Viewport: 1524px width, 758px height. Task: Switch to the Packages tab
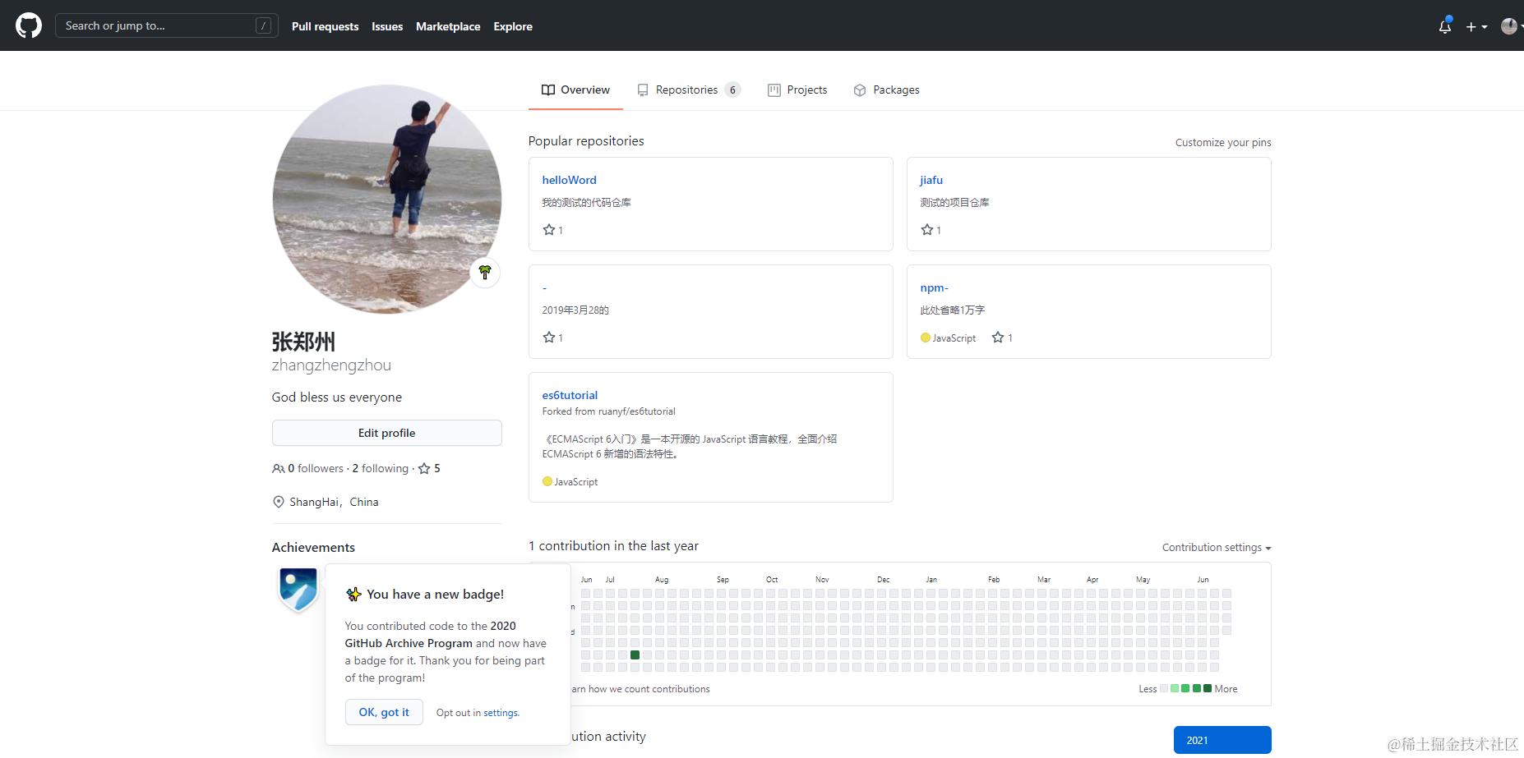point(887,90)
